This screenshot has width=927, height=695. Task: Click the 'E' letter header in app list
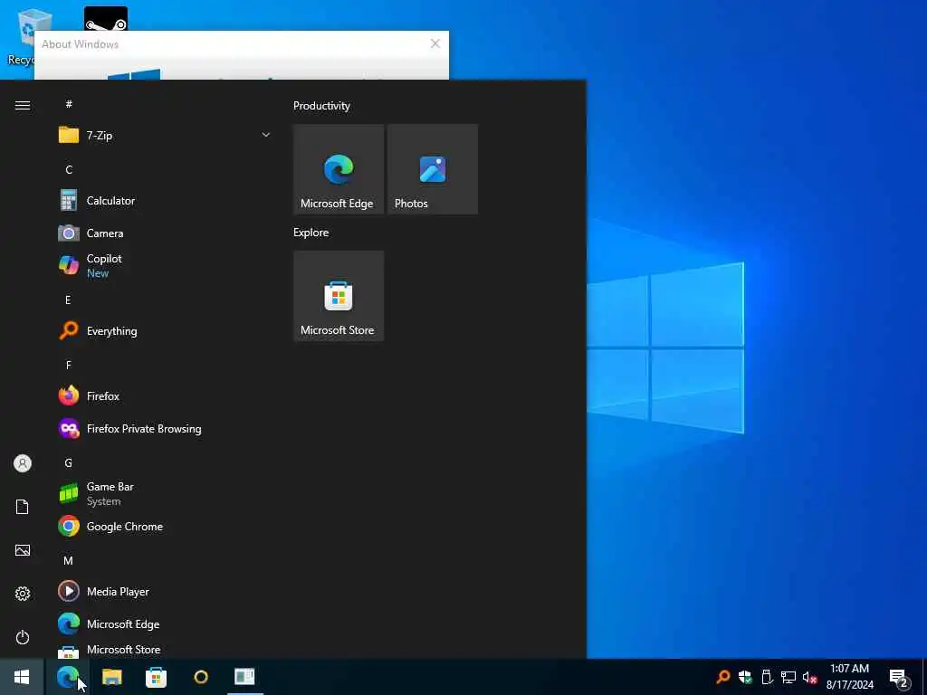68,300
